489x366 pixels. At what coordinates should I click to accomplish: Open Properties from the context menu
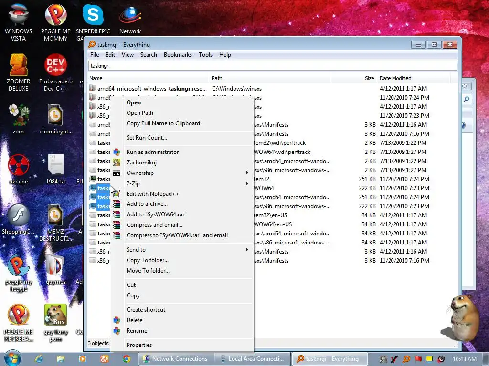[182, 345]
